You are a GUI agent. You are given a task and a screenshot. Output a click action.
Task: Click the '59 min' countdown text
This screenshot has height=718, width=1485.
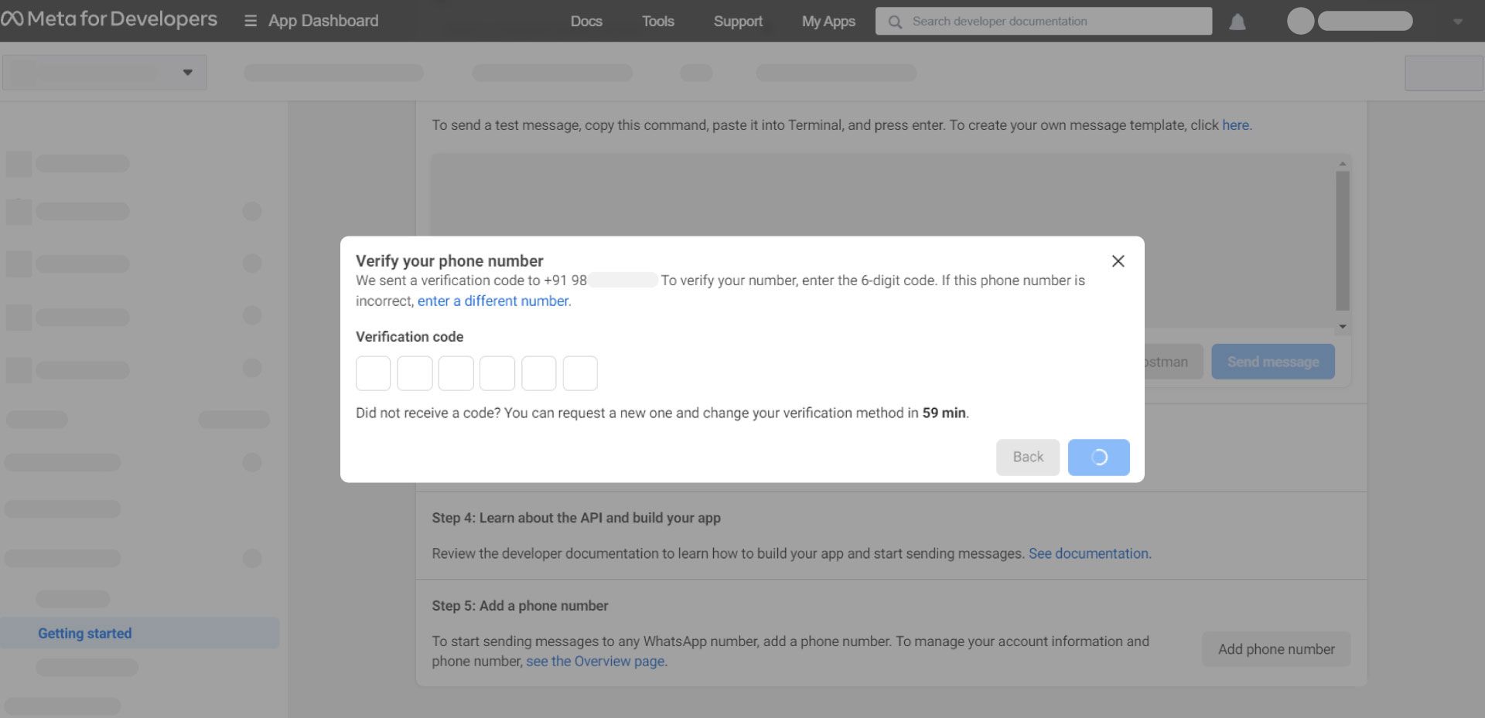pos(944,413)
